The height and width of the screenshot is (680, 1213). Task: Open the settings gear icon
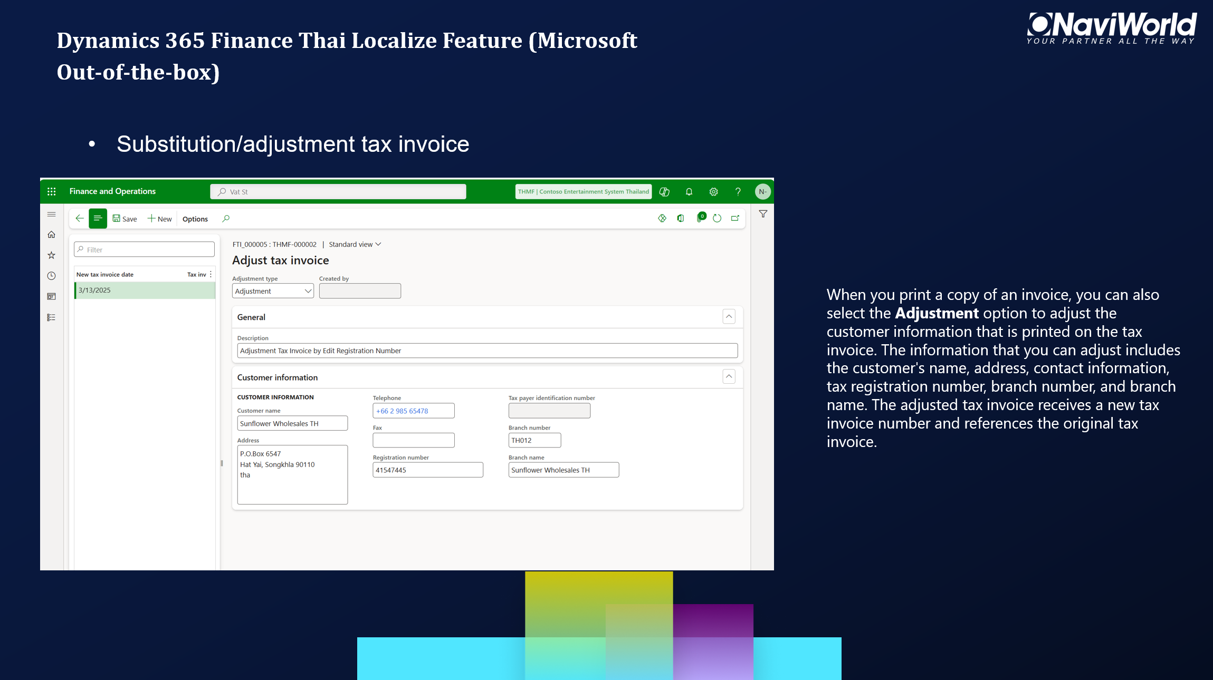coord(713,192)
